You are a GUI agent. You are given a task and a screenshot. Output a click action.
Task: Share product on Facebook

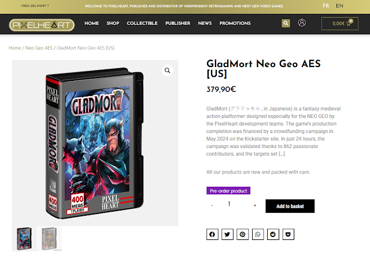(x=212, y=234)
